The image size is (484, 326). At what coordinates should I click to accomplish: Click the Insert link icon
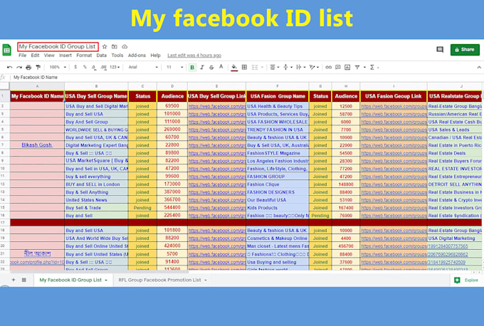pos(328,67)
